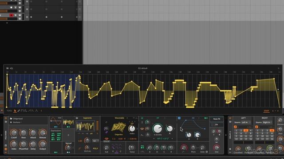Click the Out volume knob
The width and height of the screenshot is (284, 159).
tap(216, 148)
